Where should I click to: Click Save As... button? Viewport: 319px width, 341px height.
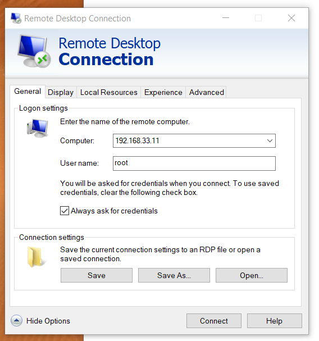[174, 275]
